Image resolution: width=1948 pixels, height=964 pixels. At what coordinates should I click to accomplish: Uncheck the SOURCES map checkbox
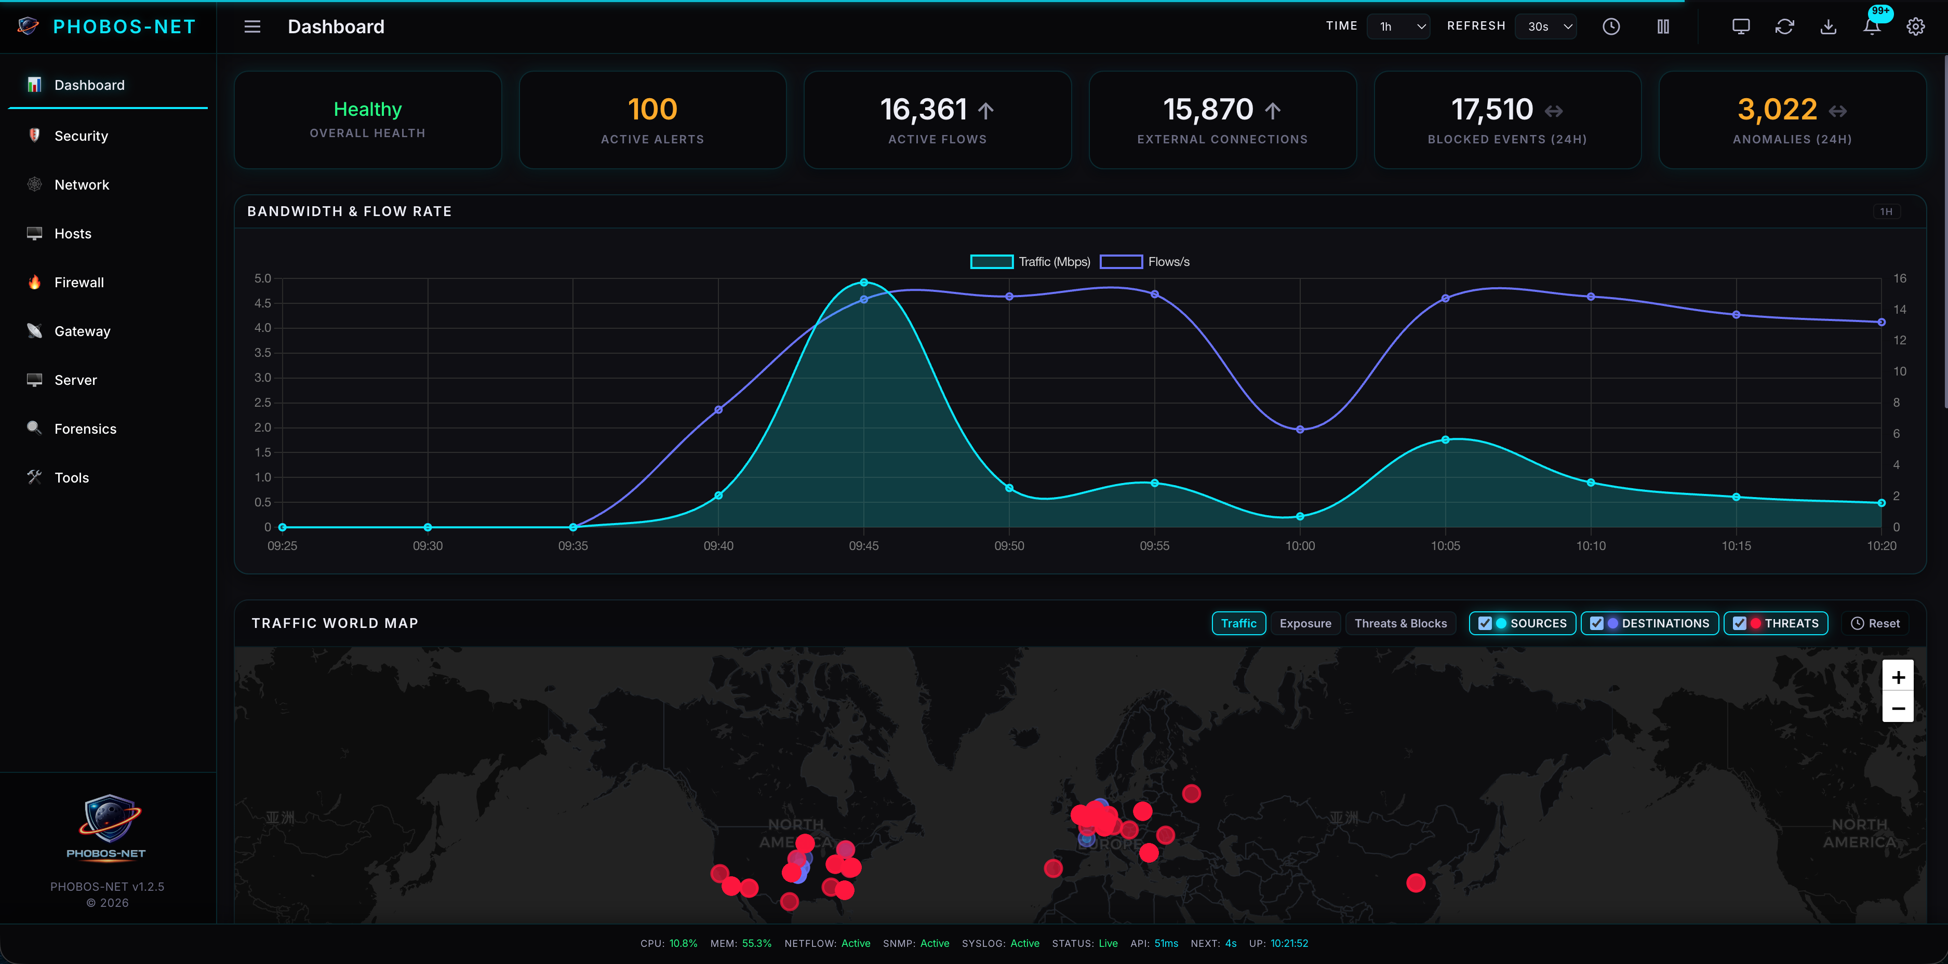[1485, 623]
